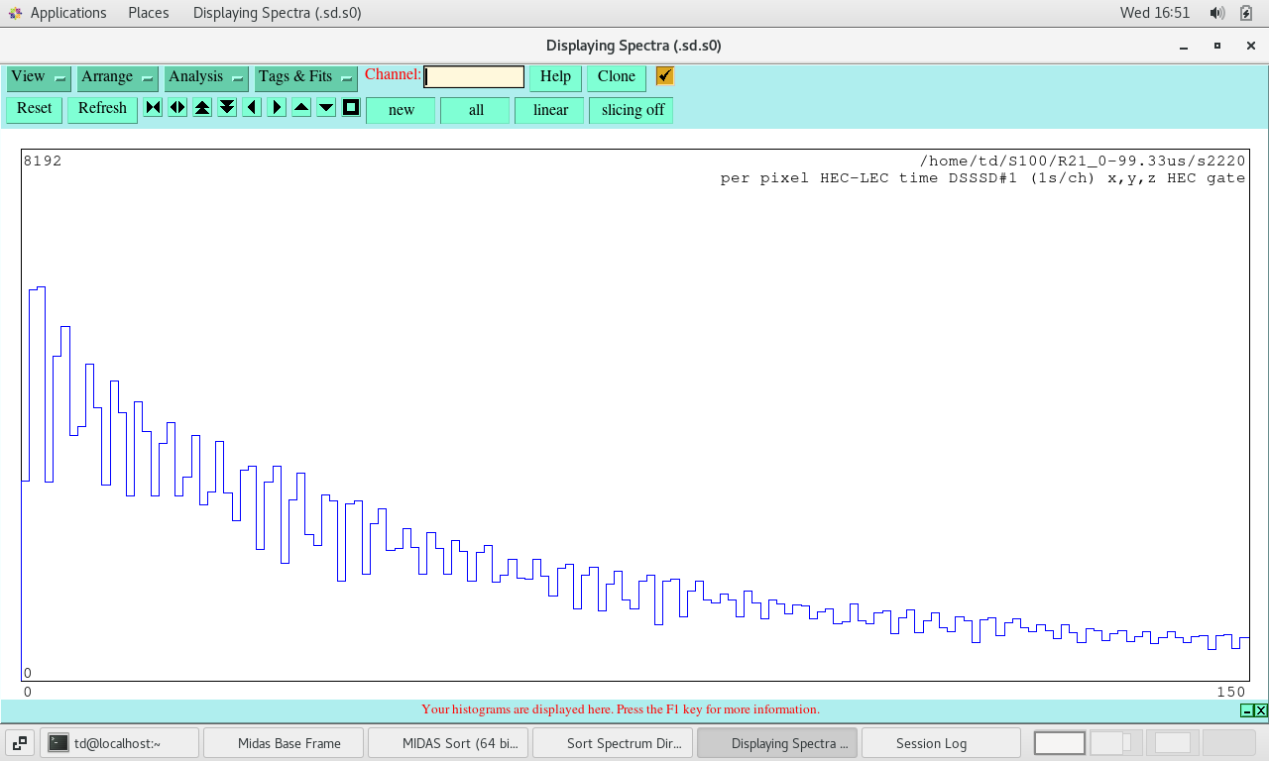Shift spectrum left with left arrow icon
The height and width of the screenshot is (761, 1269).
[252, 108]
